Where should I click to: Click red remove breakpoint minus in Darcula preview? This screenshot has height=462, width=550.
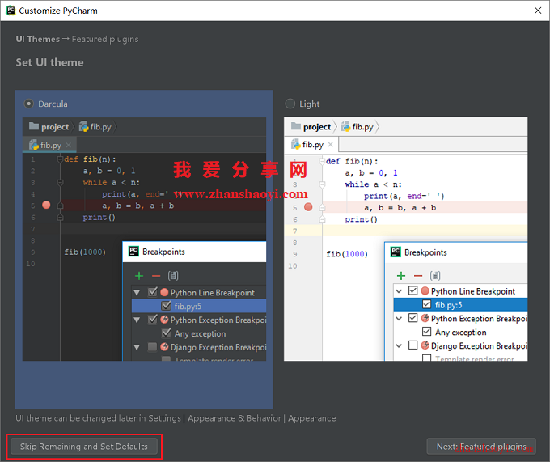156,276
